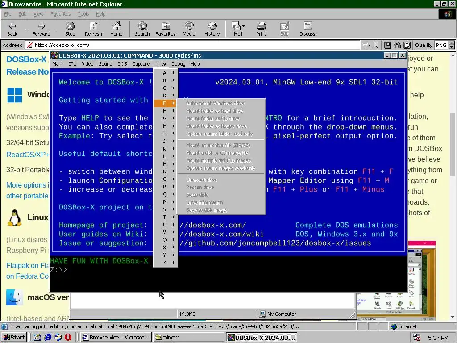
Task: Open the Forward button dropdown arrow
Action: pos(56,29)
